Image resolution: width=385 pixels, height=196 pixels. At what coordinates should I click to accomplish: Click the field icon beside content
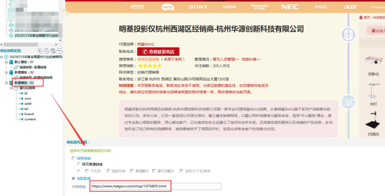[21, 119]
